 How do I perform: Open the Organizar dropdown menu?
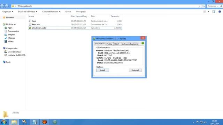click(x=8, y=11)
